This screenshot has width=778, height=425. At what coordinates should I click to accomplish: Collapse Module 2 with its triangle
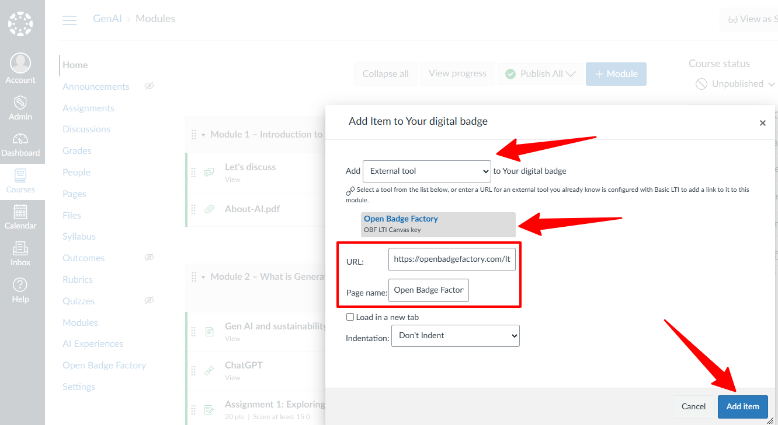(204, 277)
